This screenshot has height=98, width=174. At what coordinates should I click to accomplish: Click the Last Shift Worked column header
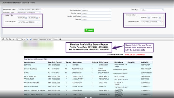coord(55,62)
